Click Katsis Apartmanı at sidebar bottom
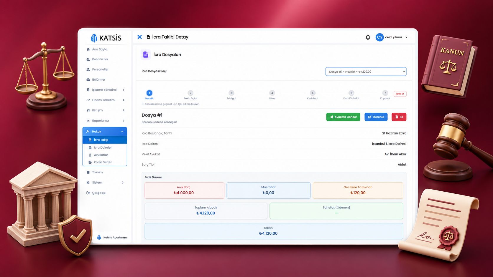493x277 pixels. (x=112, y=238)
